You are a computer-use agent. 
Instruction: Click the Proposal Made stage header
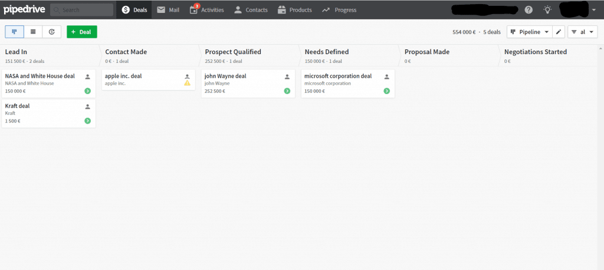point(449,56)
